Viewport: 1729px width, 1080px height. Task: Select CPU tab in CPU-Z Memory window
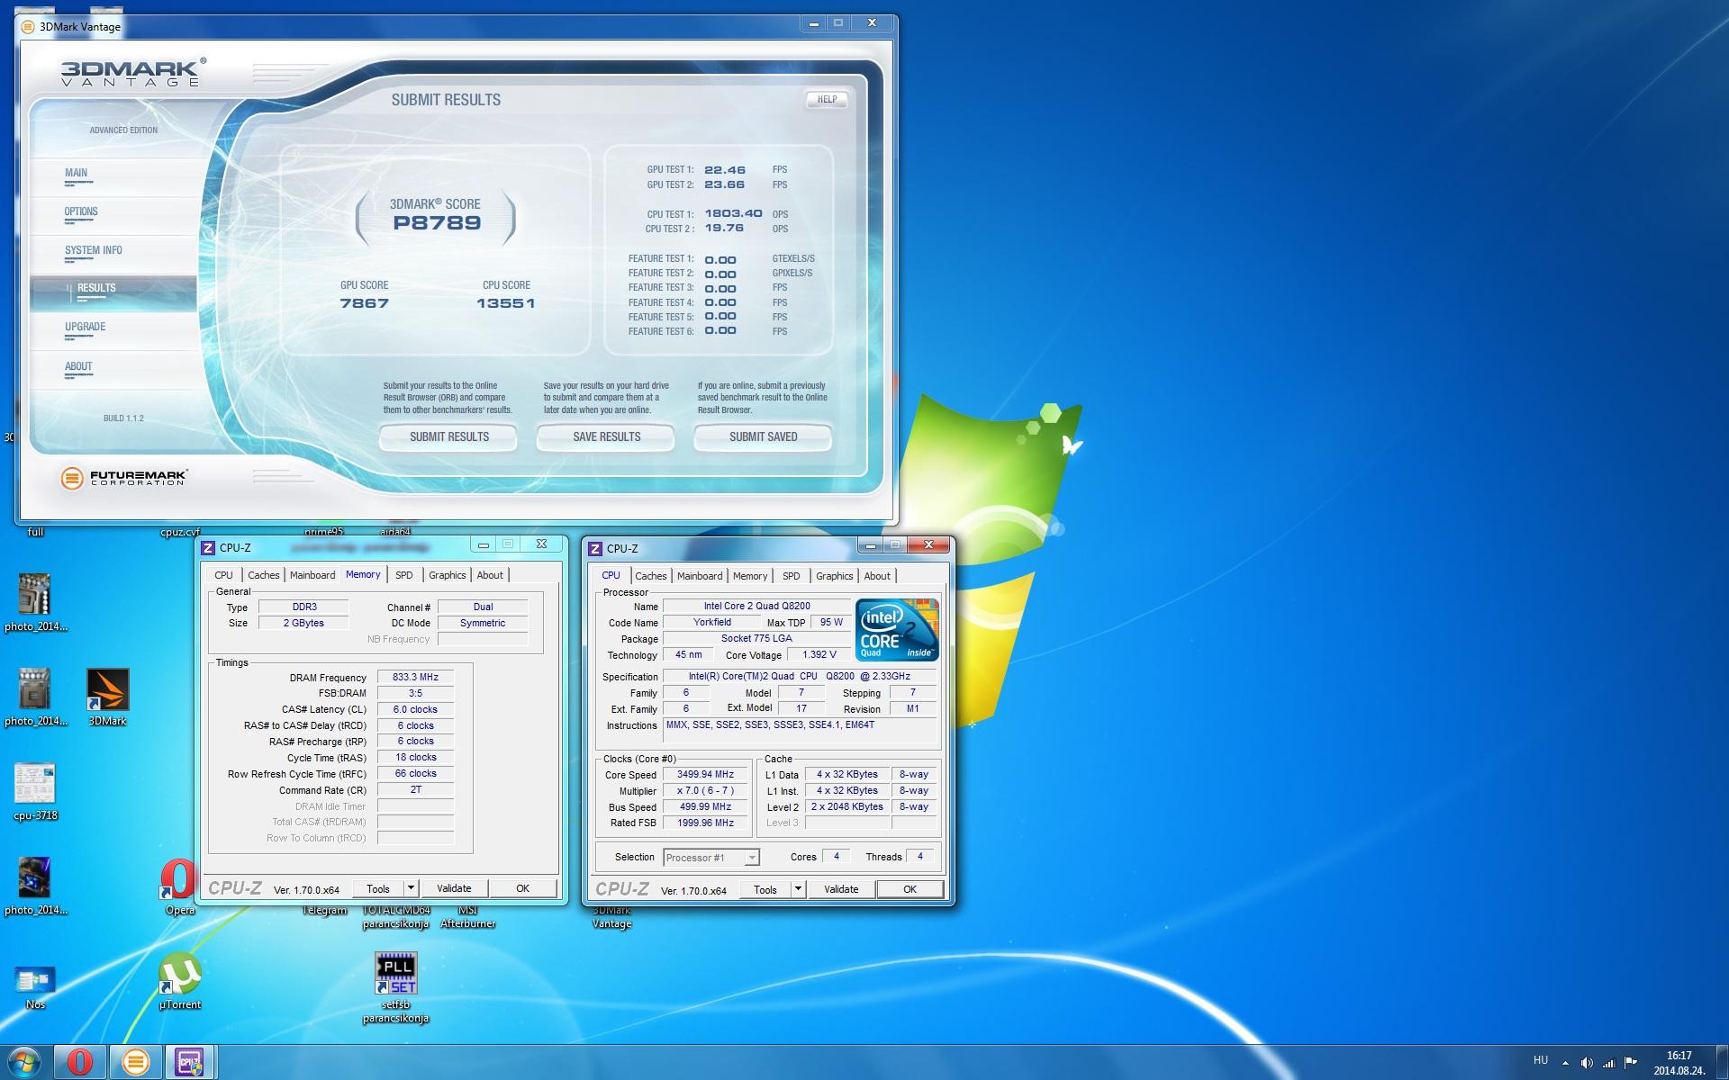coord(223,575)
